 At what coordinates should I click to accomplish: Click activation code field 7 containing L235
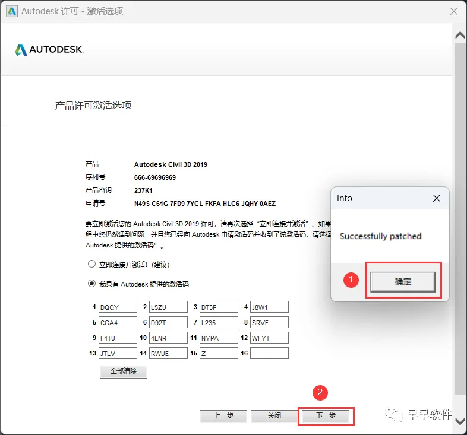pyautogui.click(x=219, y=322)
